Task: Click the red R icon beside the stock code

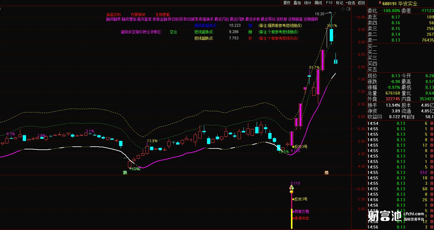Action: (380, 2)
